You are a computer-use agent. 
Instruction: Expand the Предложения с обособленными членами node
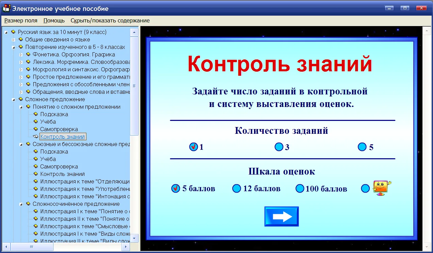(x=21, y=85)
